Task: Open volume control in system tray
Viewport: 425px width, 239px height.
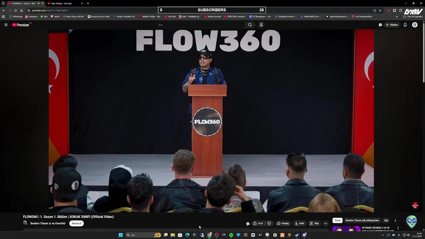Action: click(x=408, y=235)
